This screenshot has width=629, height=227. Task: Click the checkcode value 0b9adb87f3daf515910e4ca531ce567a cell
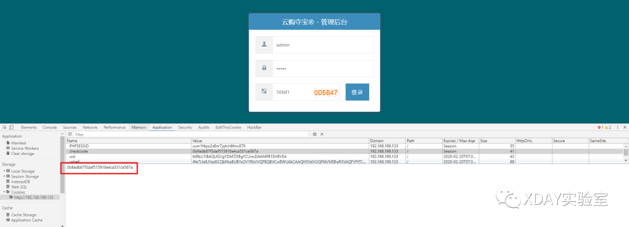pos(280,151)
